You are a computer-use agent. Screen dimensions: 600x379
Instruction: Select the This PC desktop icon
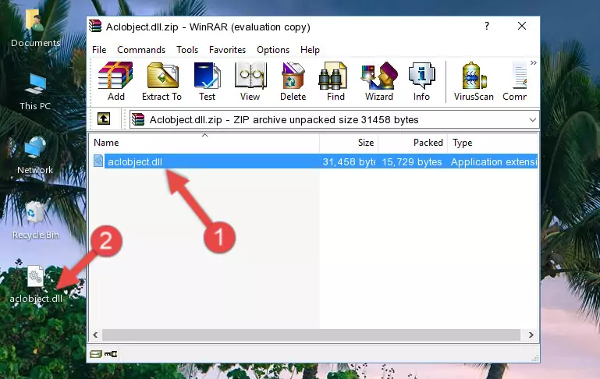coord(35,92)
